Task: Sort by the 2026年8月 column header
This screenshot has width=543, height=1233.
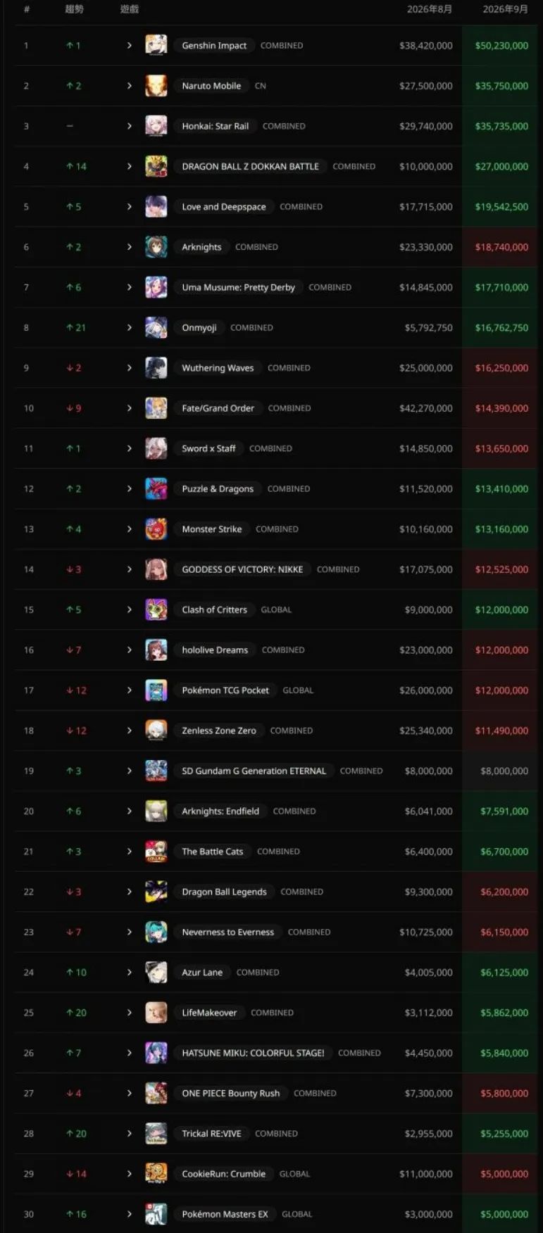Action: click(430, 9)
